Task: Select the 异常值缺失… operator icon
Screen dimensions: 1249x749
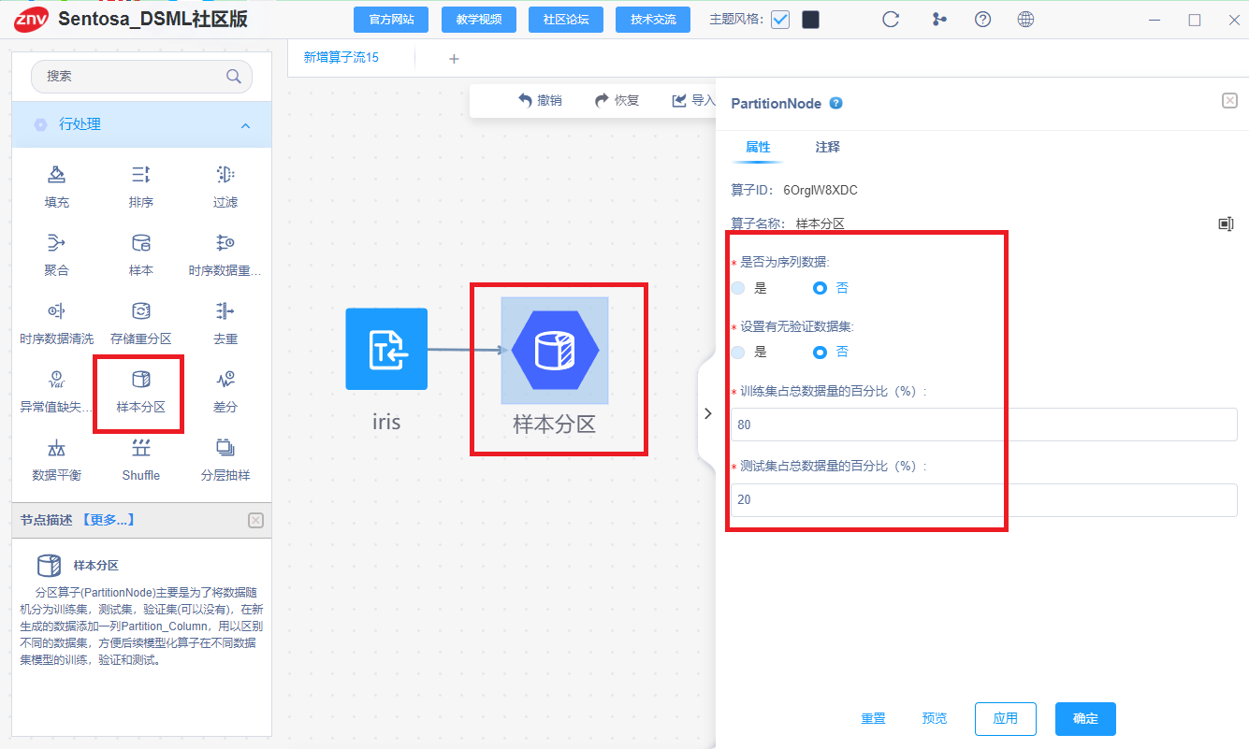Action: 56,380
